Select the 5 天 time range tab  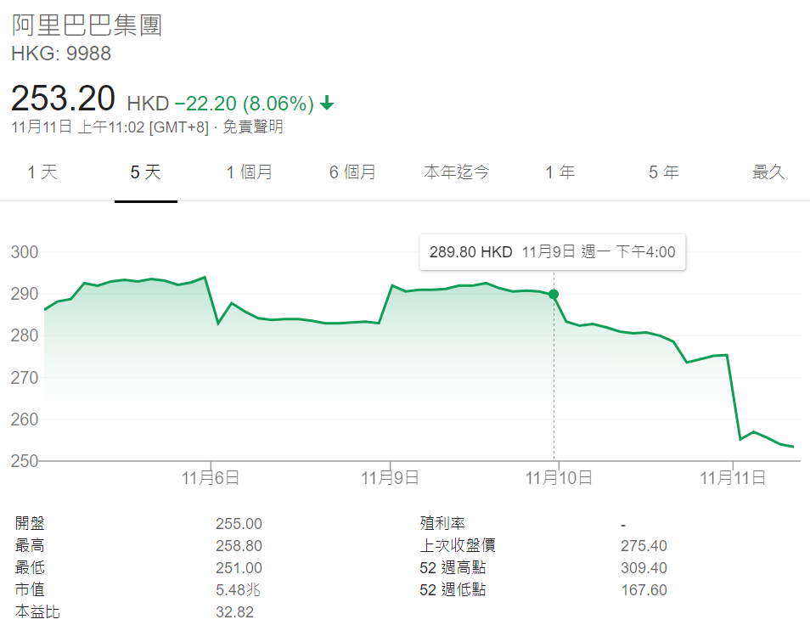tap(146, 172)
